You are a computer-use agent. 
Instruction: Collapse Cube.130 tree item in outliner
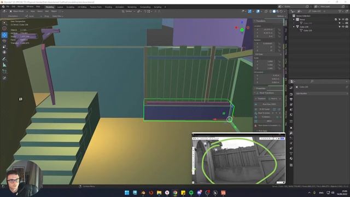pyautogui.click(x=294, y=27)
